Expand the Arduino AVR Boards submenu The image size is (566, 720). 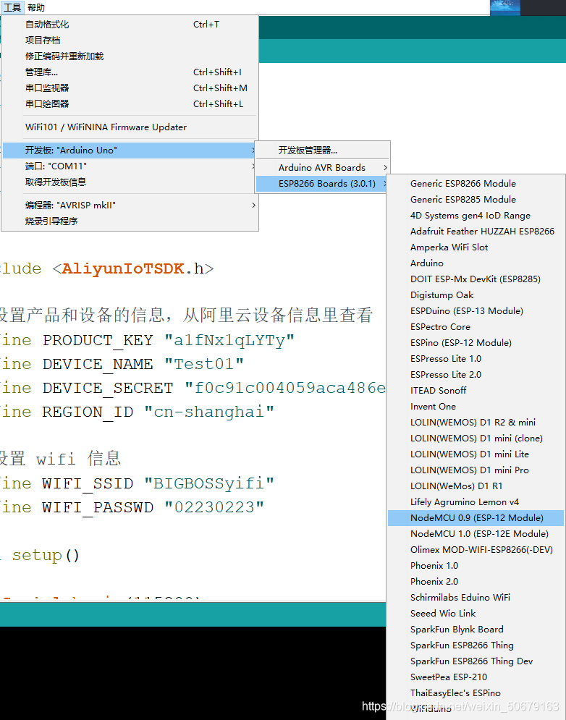(x=323, y=168)
